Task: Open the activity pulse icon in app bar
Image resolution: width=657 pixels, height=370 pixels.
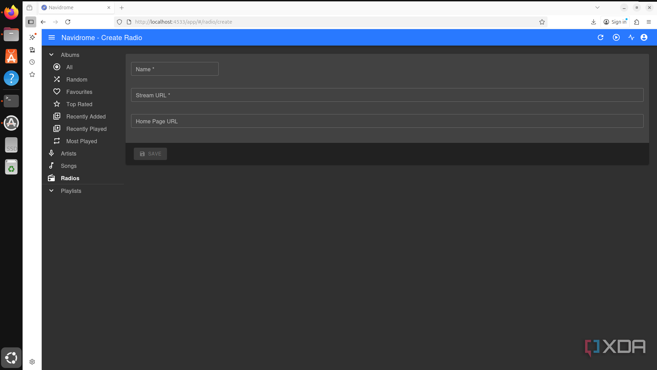Action: (631, 38)
